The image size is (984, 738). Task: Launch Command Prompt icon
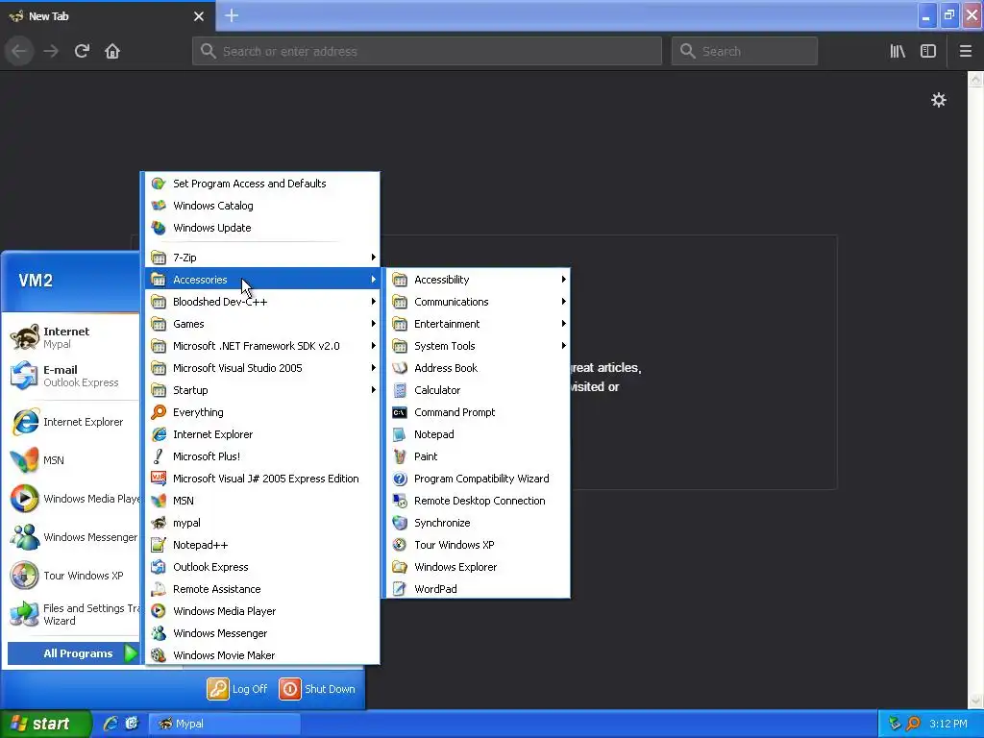[399, 412]
